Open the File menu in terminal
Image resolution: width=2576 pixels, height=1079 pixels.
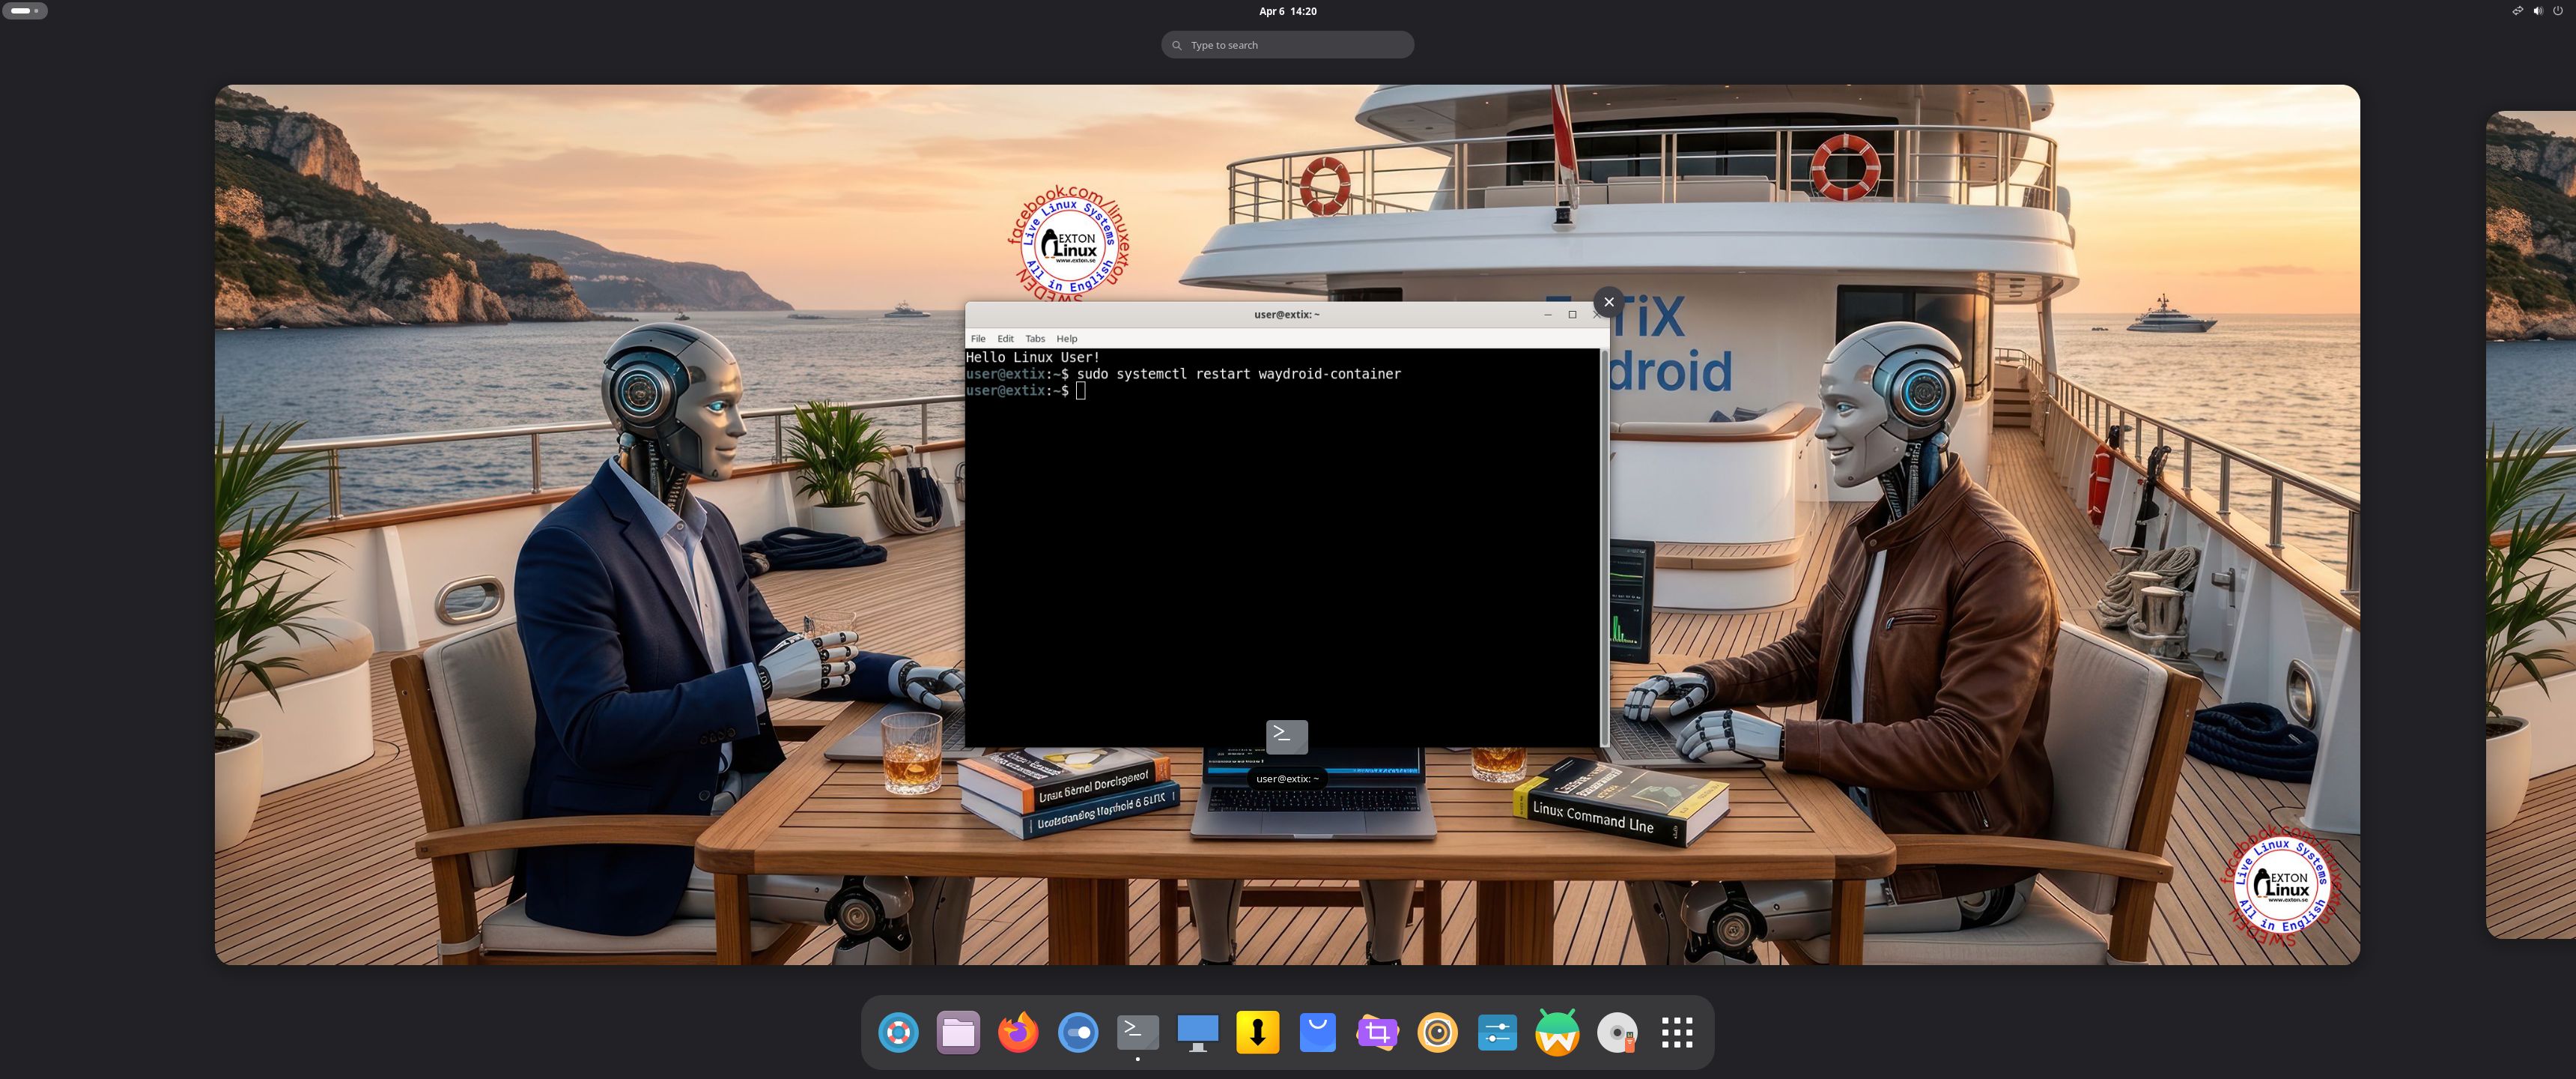[978, 339]
